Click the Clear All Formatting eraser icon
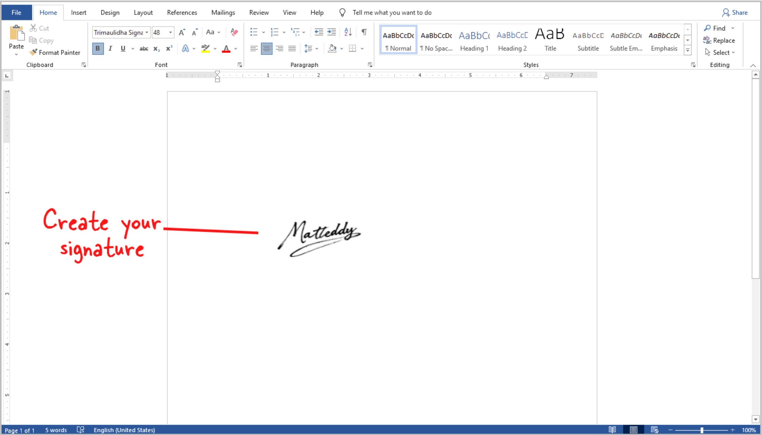This screenshot has height=435, width=762. 234,32
